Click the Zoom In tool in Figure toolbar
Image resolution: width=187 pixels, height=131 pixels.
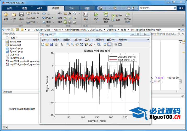[68, 45]
